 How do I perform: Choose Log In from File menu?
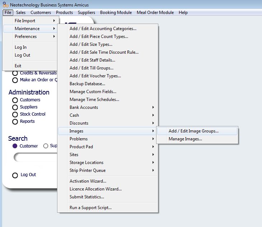click(31, 47)
